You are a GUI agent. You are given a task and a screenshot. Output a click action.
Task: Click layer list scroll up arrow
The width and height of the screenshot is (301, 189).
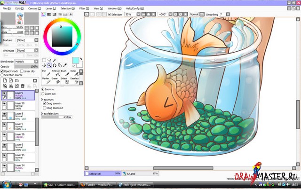coord(37,91)
